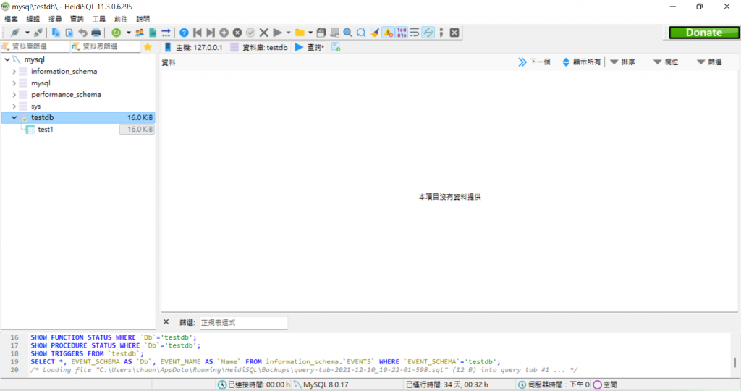Click the cancel editing X icon

pyautogui.click(x=263, y=33)
